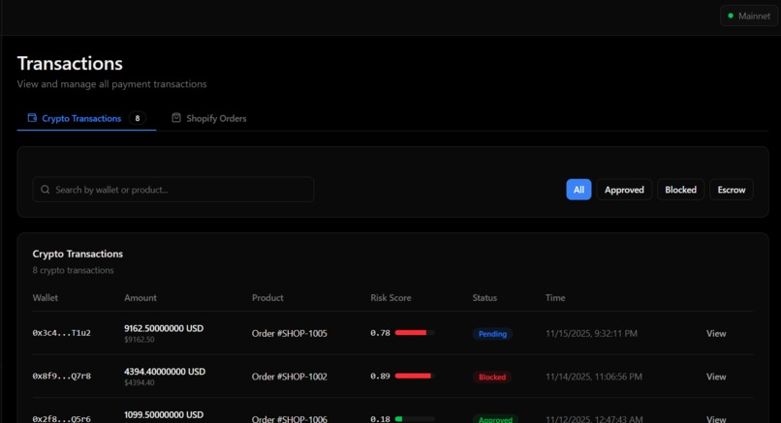Image resolution: width=781 pixels, height=423 pixels.
Task: Click the Pending status badge
Action: pyautogui.click(x=492, y=334)
